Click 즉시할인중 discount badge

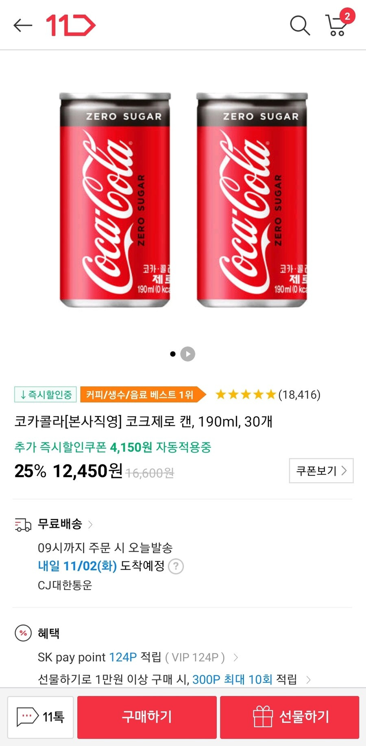point(46,394)
